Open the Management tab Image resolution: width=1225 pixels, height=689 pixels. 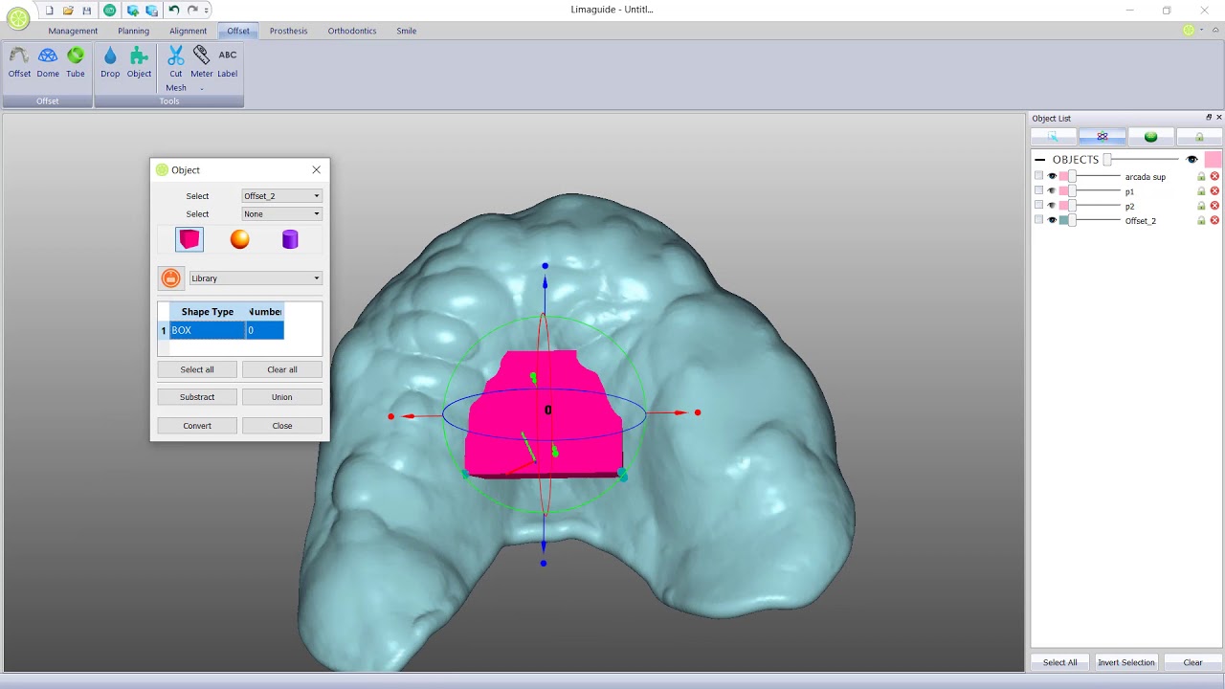pyautogui.click(x=73, y=31)
